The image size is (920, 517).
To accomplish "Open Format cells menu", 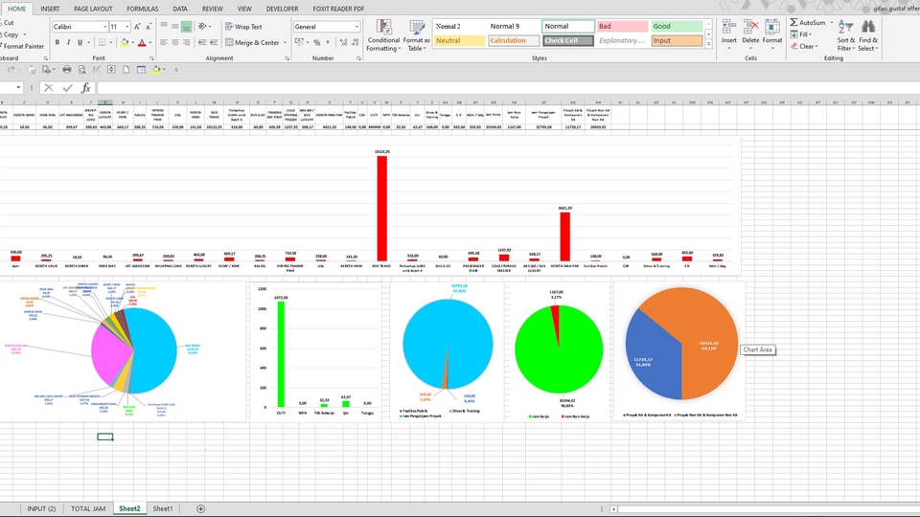I will click(x=772, y=34).
